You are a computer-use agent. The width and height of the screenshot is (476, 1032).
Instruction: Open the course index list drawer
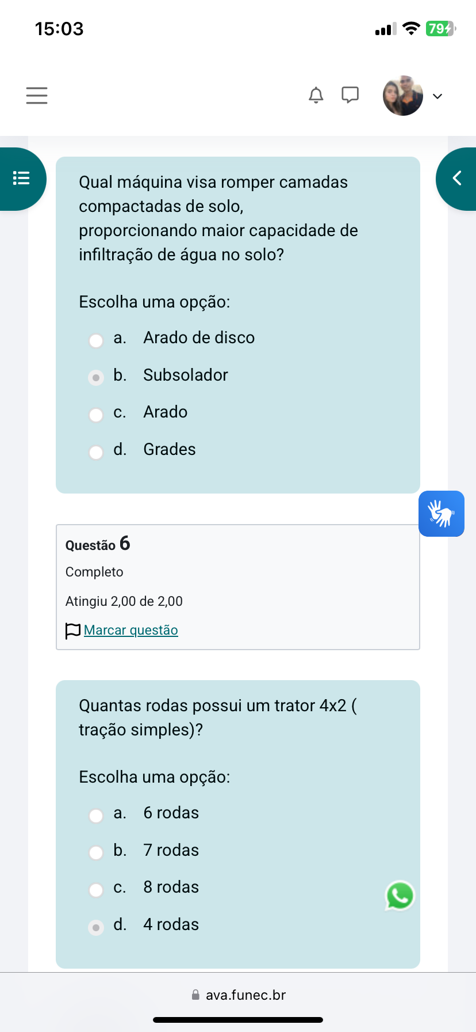pyautogui.click(x=22, y=179)
